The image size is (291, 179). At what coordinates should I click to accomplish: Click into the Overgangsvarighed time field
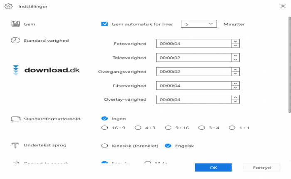click(194, 72)
